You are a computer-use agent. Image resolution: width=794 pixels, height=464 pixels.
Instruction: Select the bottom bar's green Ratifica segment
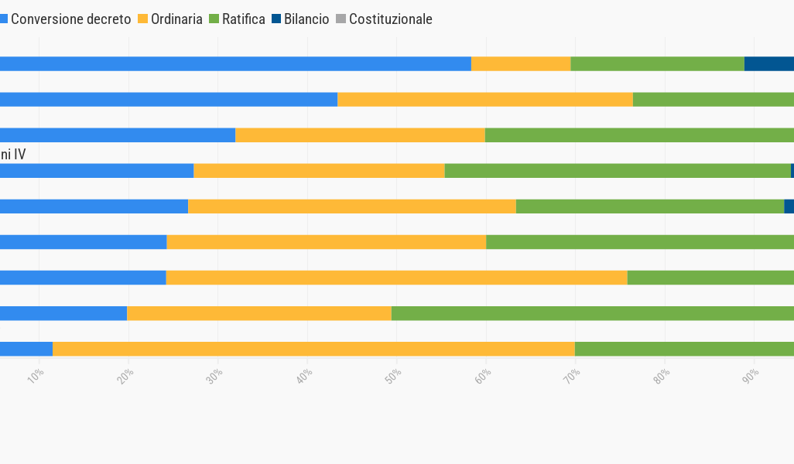tap(684, 349)
